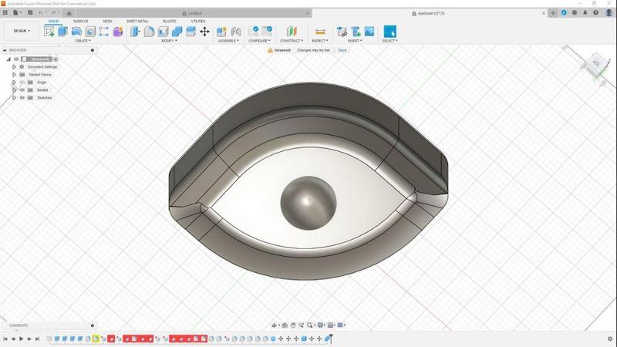Switch to the Utilities tab
Viewport: 617px width, 347px height.
point(198,22)
